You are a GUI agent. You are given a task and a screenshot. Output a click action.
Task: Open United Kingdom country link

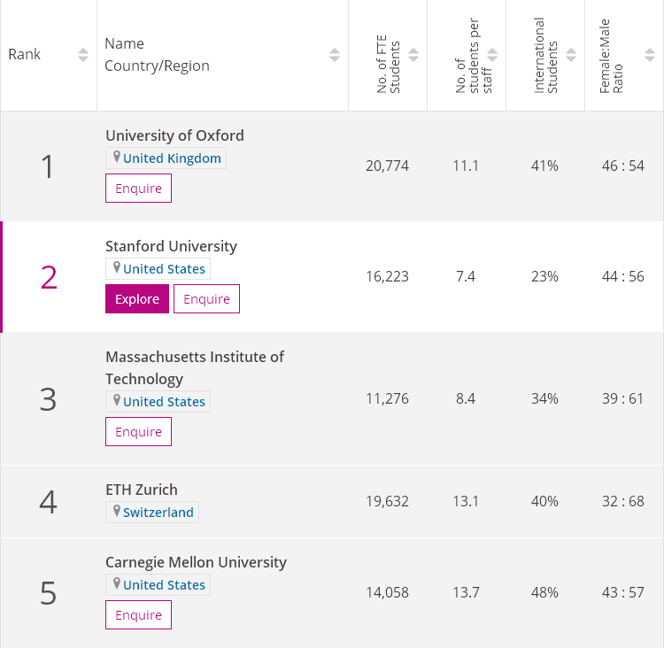pyautogui.click(x=172, y=158)
